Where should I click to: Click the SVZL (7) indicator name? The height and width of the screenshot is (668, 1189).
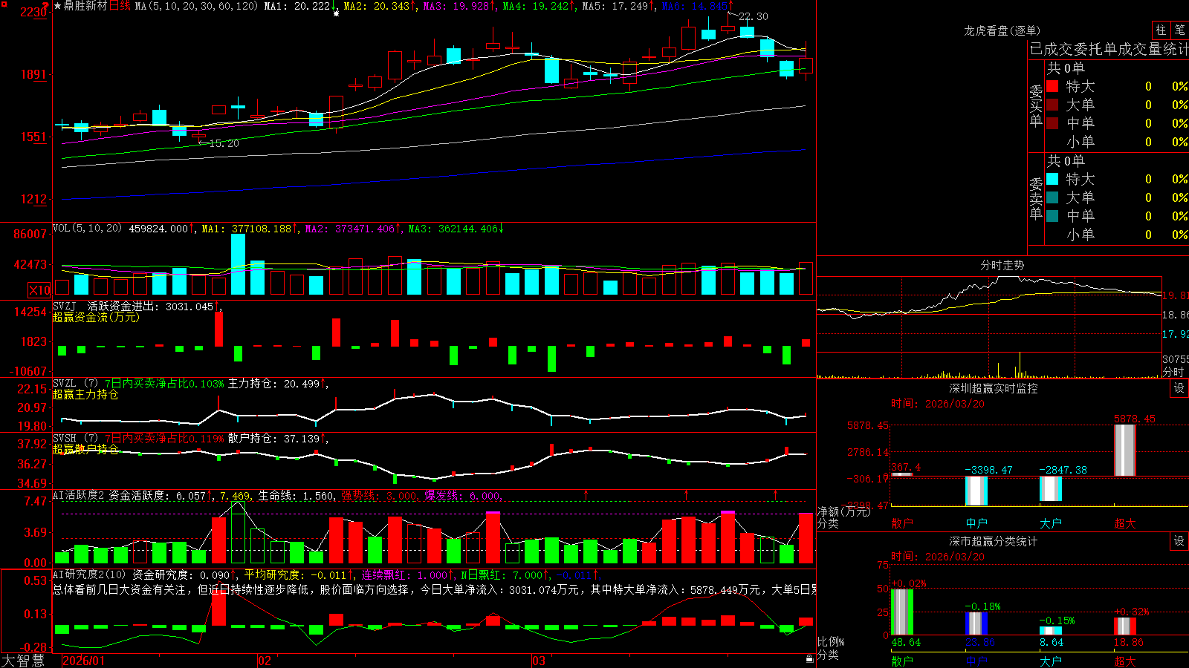point(75,384)
